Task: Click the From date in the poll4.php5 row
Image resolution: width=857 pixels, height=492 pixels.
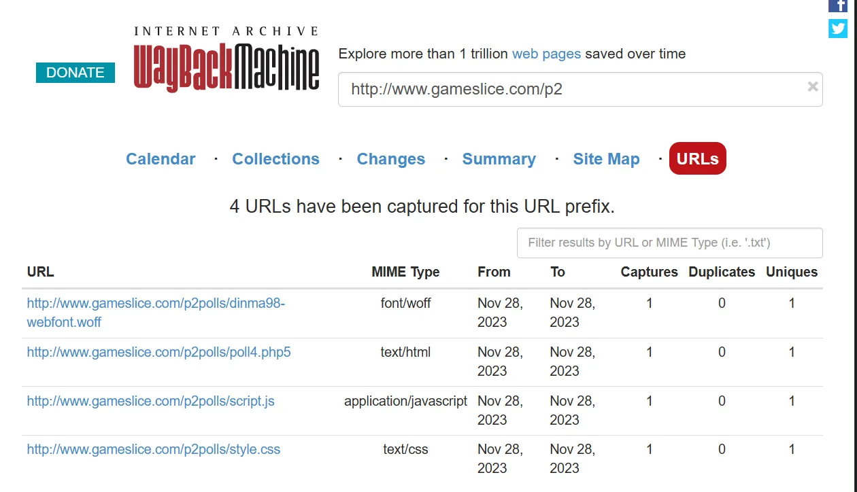Action: point(500,362)
